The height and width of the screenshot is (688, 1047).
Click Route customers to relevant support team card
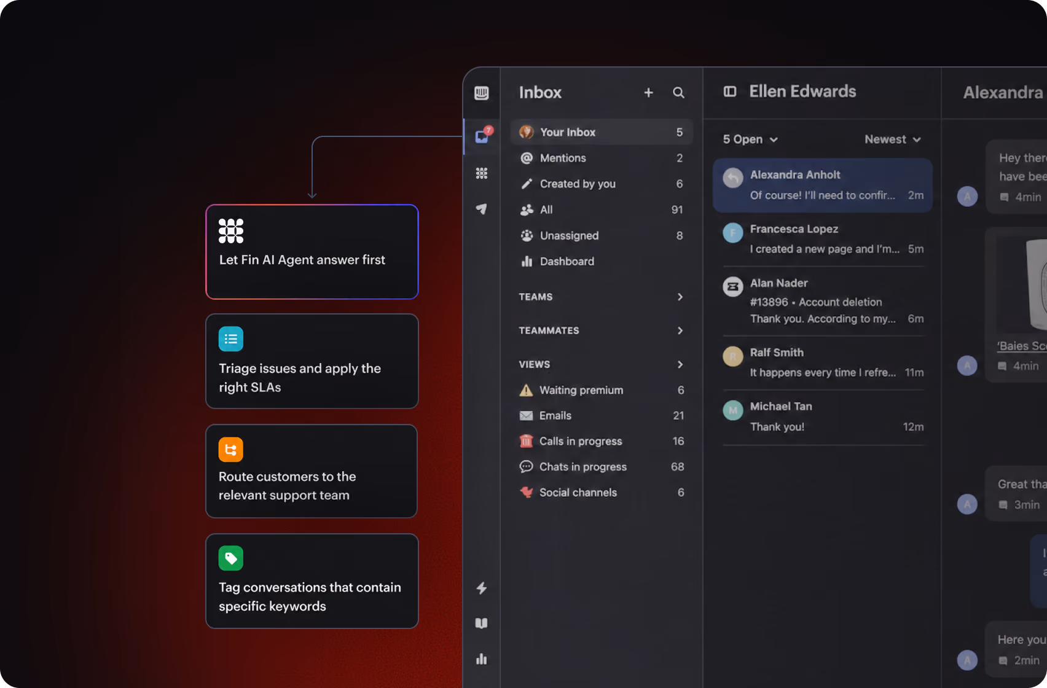312,471
